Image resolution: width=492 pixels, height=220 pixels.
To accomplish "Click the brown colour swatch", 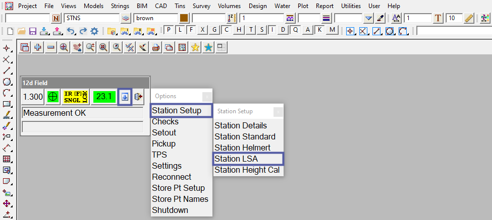I will point(184,18).
